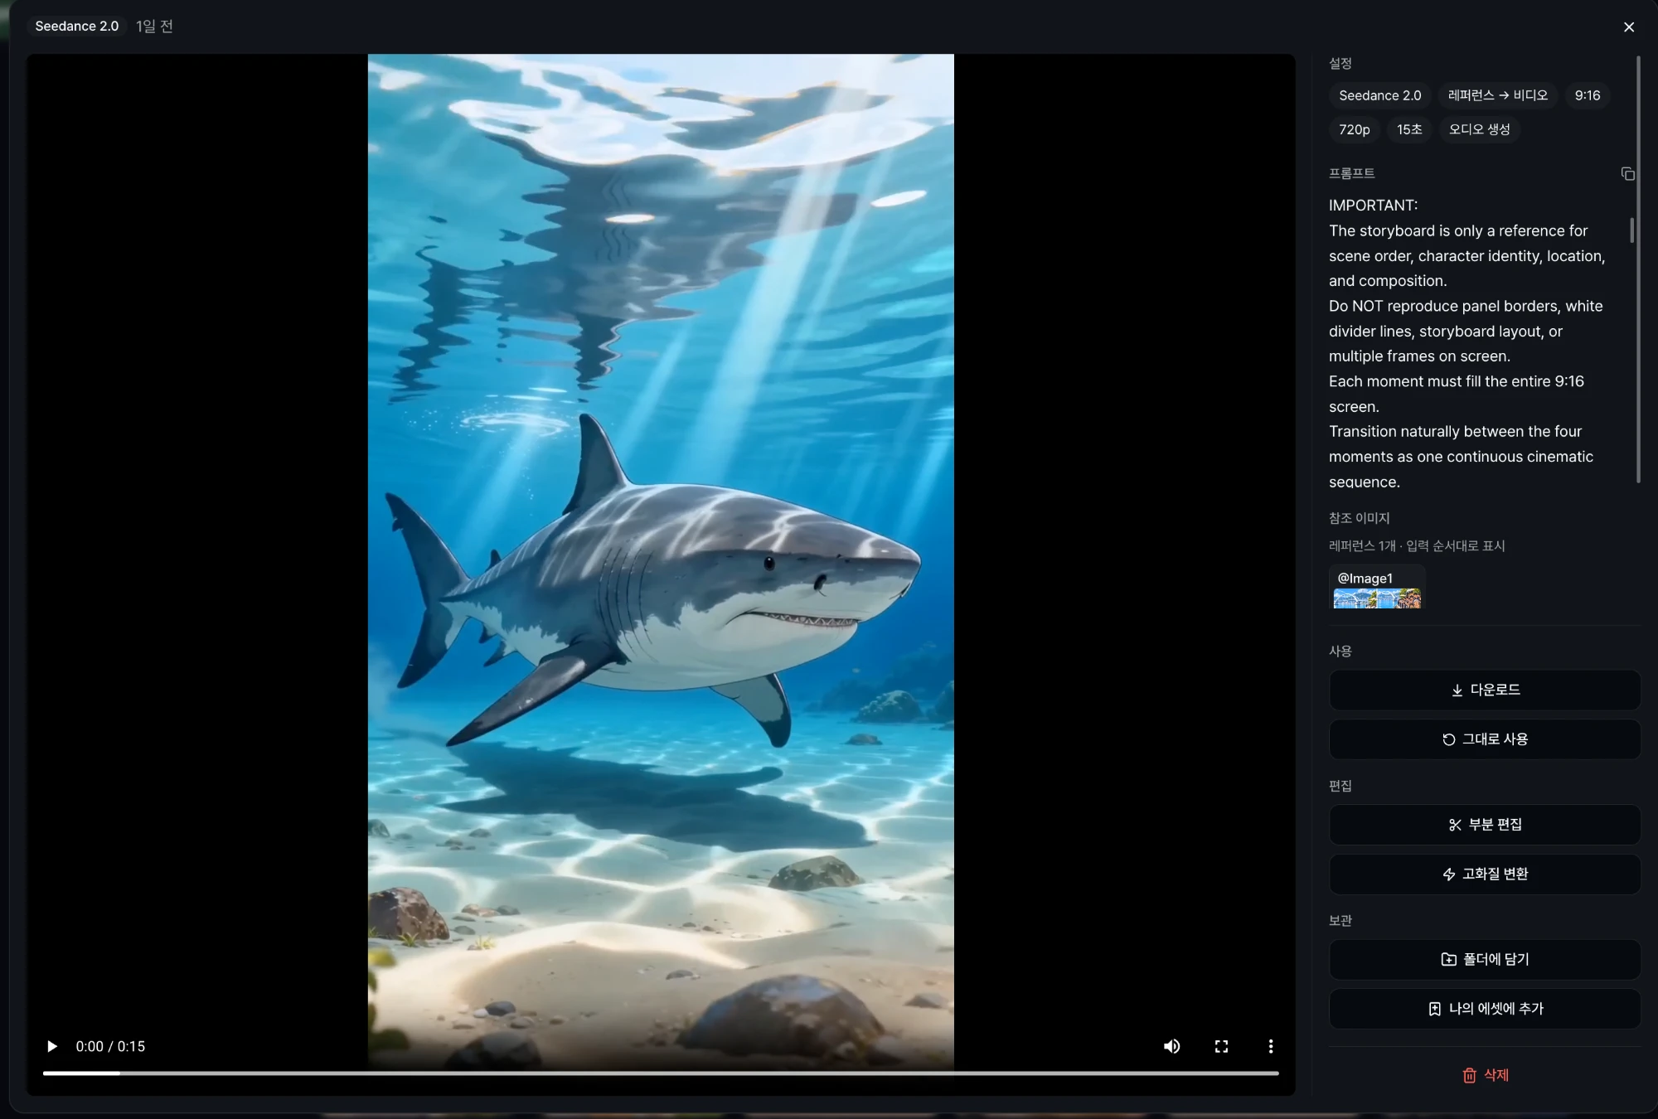Click 나의 에셋에 추가 button

point(1485,1009)
